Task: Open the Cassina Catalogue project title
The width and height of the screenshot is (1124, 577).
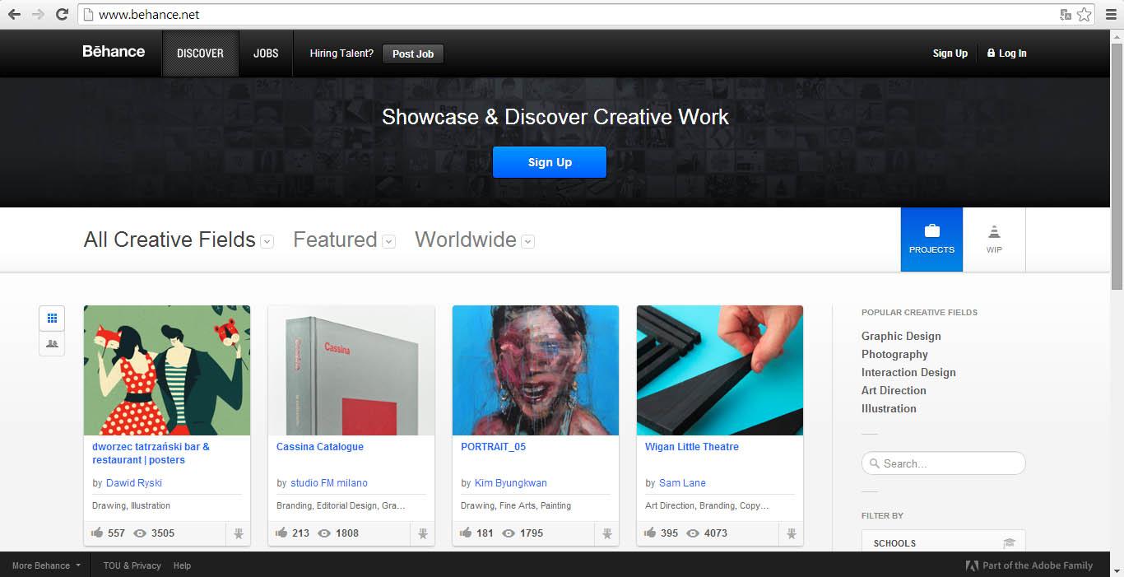Action: coord(320,447)
